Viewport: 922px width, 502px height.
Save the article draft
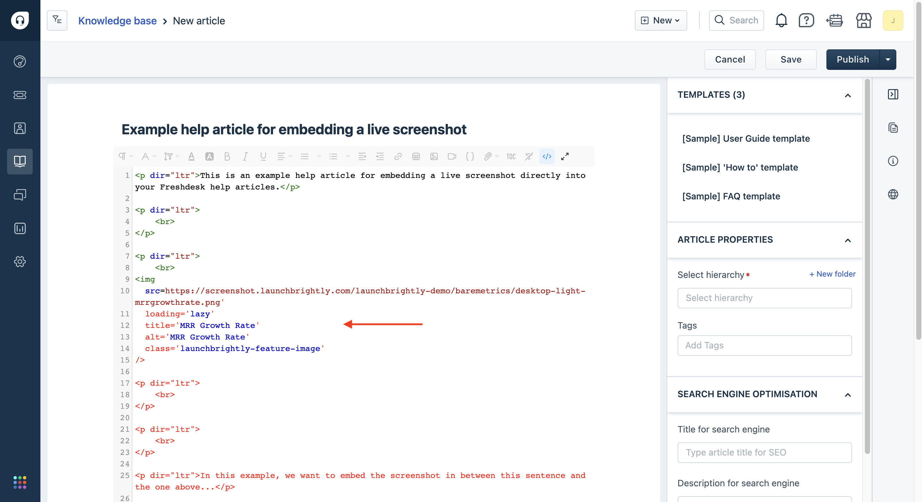click(x=791, y=59)
